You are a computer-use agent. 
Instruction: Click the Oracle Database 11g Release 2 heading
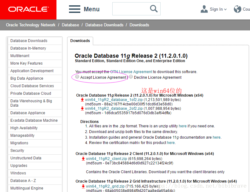pyautogui.click(x=131, y=56)
